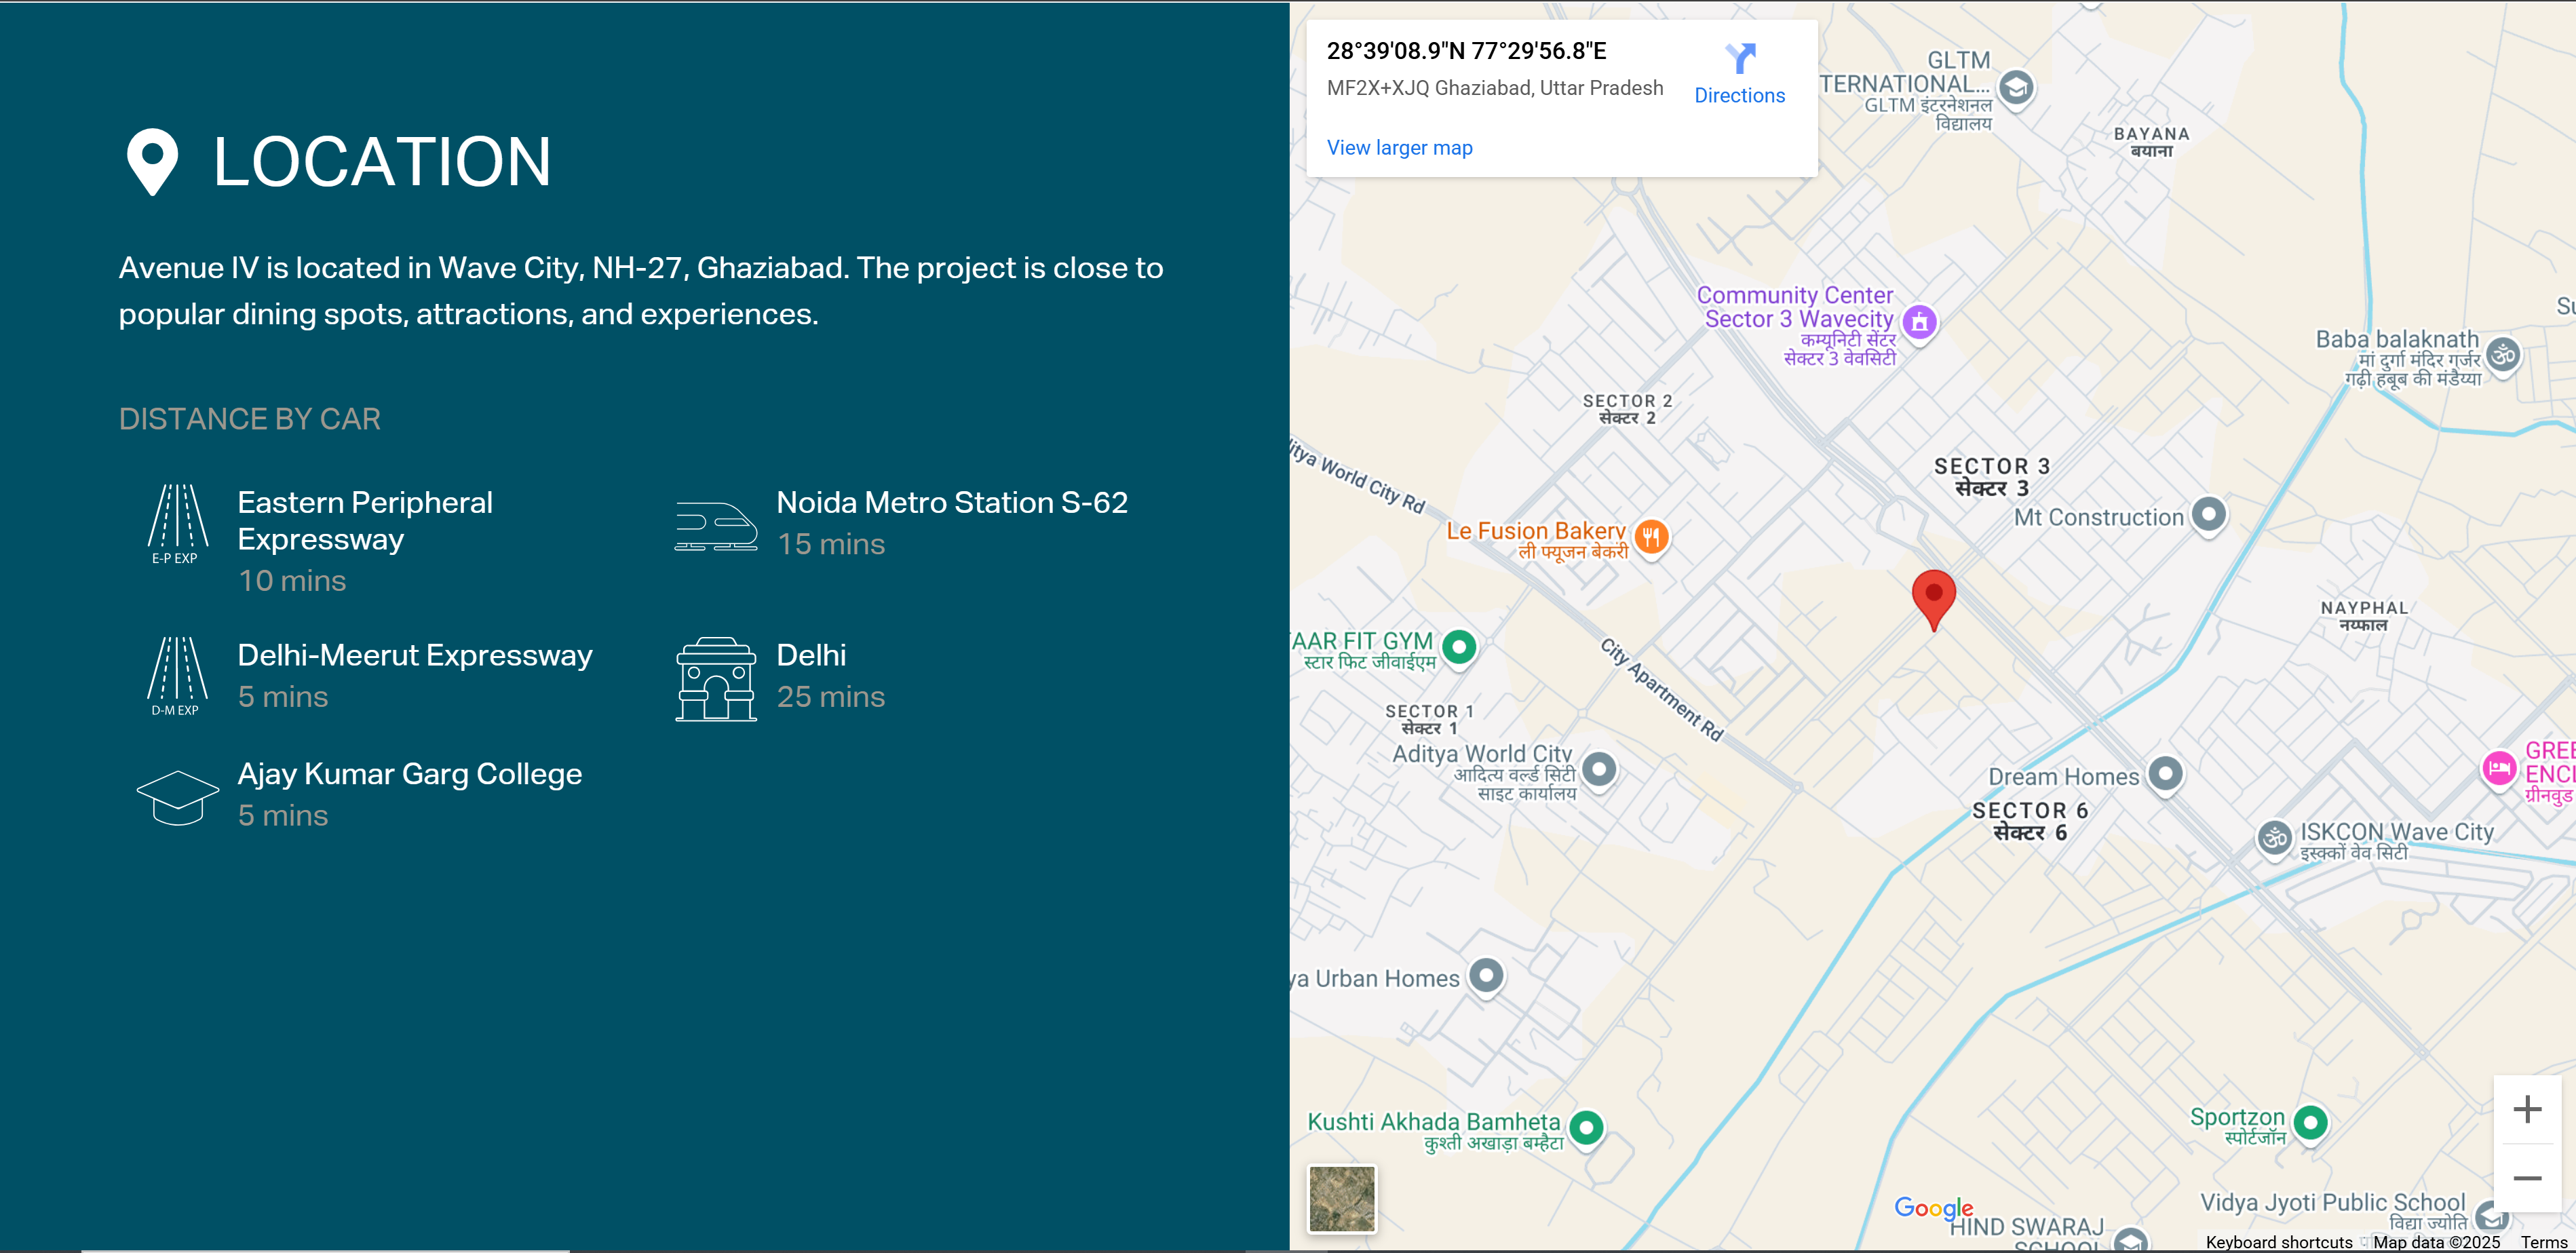
Task: Click the Urban Homes map pin
Action: pos(1486,975)
